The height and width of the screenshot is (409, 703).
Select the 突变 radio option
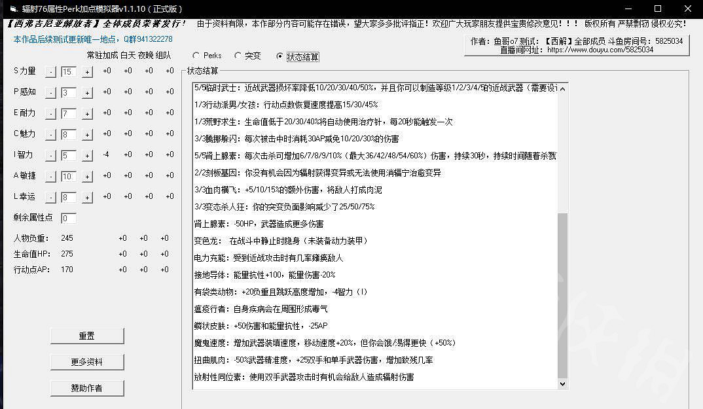(238, 56)
